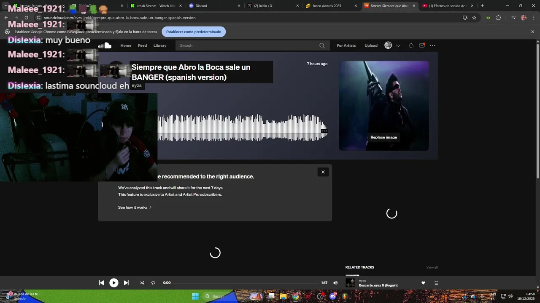
Task: Like the Buscarte track with heart icon
Action: pyautogui.click(x=423, y=283)
